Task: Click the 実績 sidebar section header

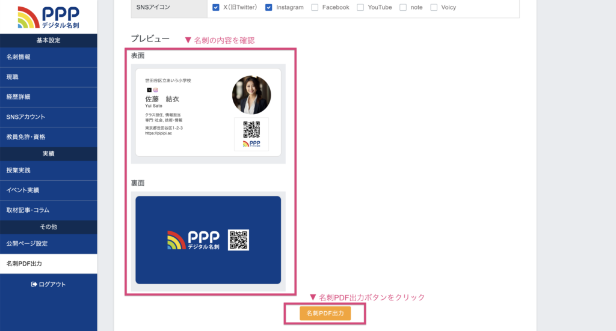Action: tap(48, 154)
